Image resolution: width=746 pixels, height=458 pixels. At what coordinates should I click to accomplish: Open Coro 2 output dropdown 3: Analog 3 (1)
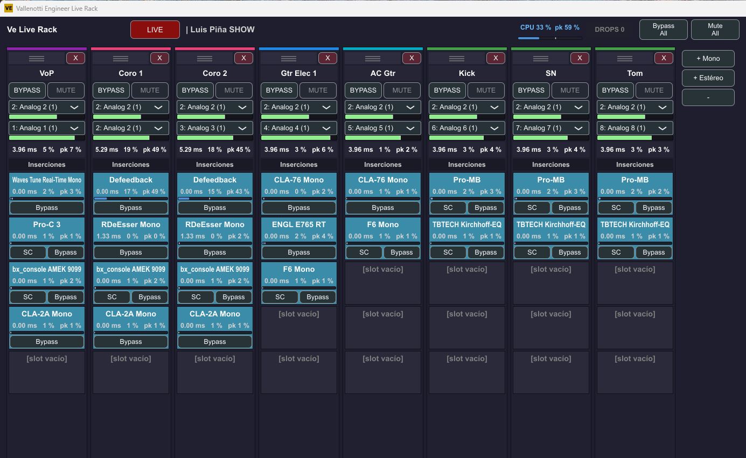[x=214, y=128]
